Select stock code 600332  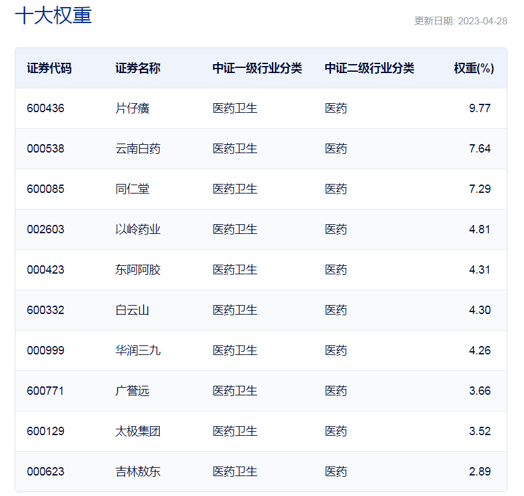pyautogui.click(x=46, y=310)
